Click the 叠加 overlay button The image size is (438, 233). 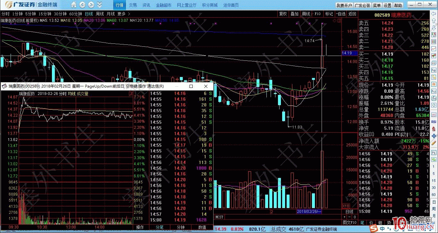coord(294,14)
